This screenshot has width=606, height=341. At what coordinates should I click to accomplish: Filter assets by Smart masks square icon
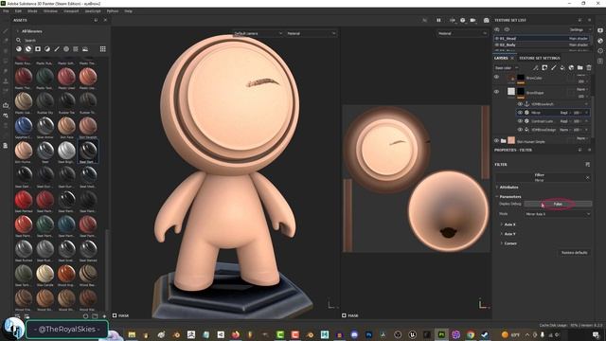[x=38, y=49]
